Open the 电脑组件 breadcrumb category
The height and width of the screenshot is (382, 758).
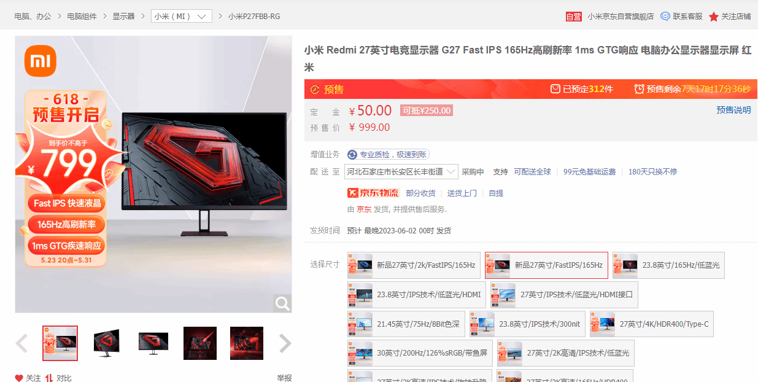(82, 17)
